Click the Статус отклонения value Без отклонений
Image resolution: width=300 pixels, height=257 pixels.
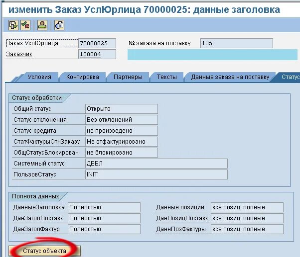(121, 120)
